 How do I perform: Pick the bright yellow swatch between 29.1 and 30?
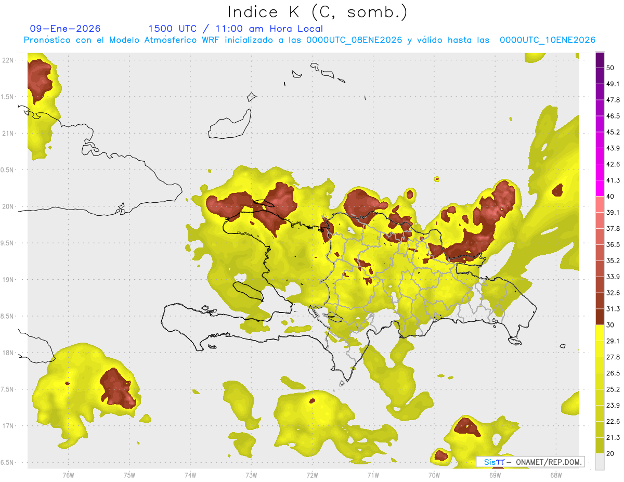click(600, 333)
